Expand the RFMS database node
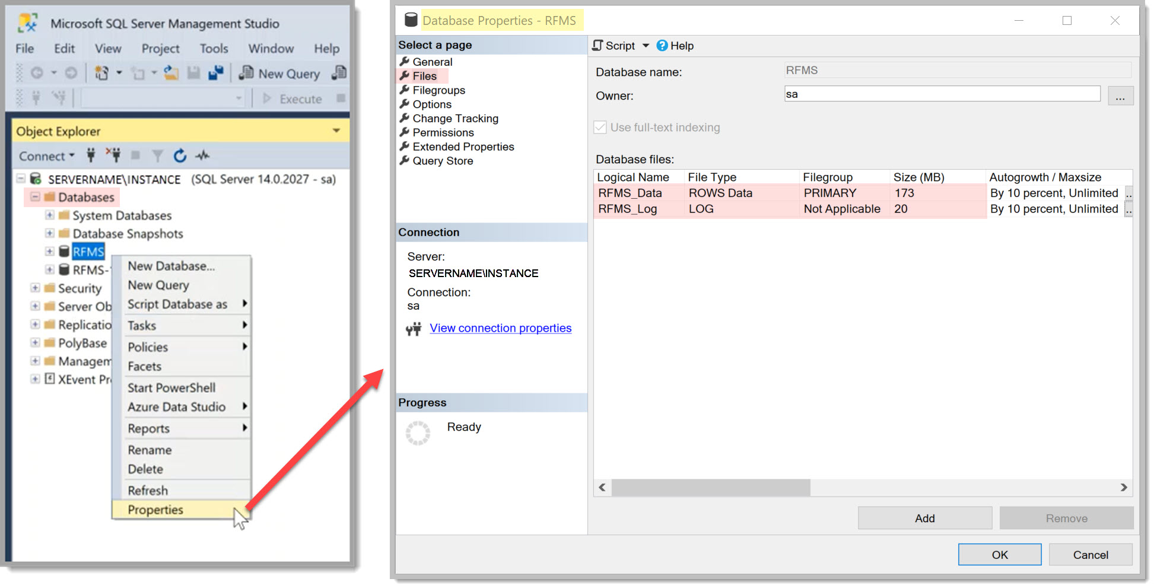 (x=50, y=252)
